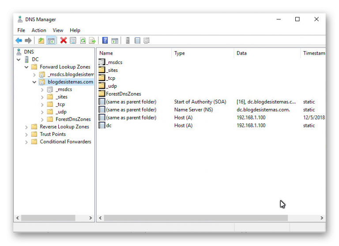
Task: Click the DNS Manager title bar icon
Action: (x=20, y=19)
